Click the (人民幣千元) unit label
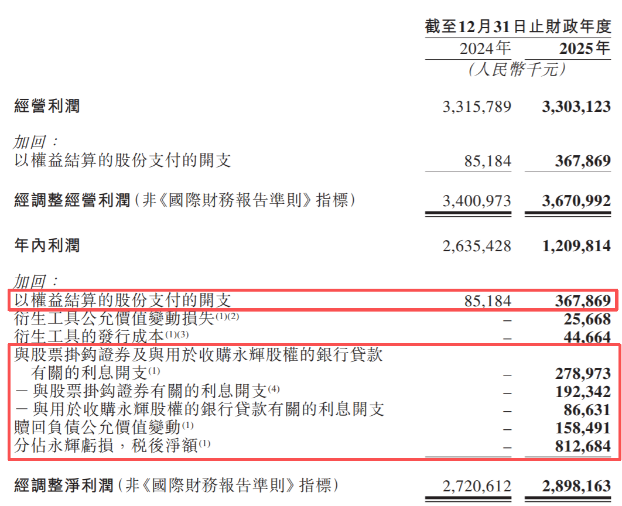Screen dimensions: 622x506 click(x=517, y=70)
